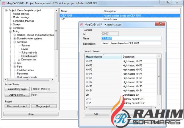Close the Project Management window via Close button
This screenshot has height=128, width=184.
[31, 114]
